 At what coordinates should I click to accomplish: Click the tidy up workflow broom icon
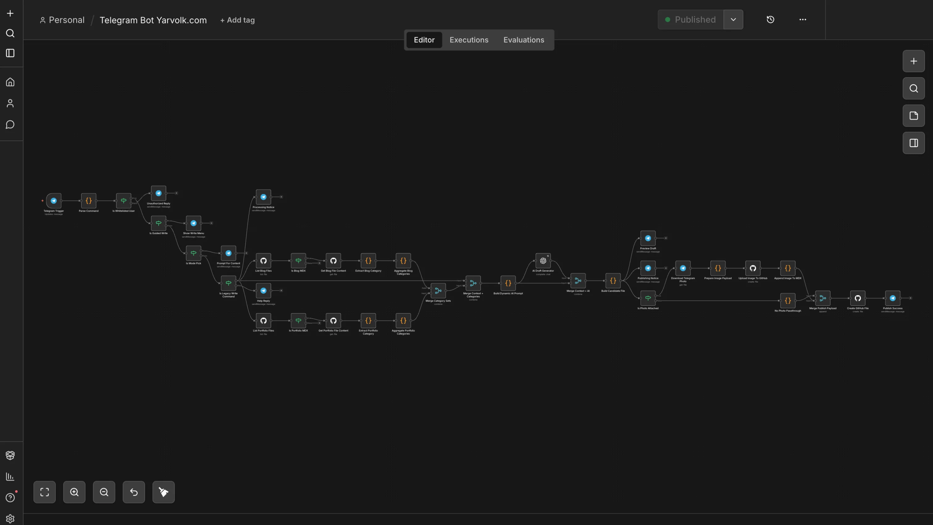[163, 492]
